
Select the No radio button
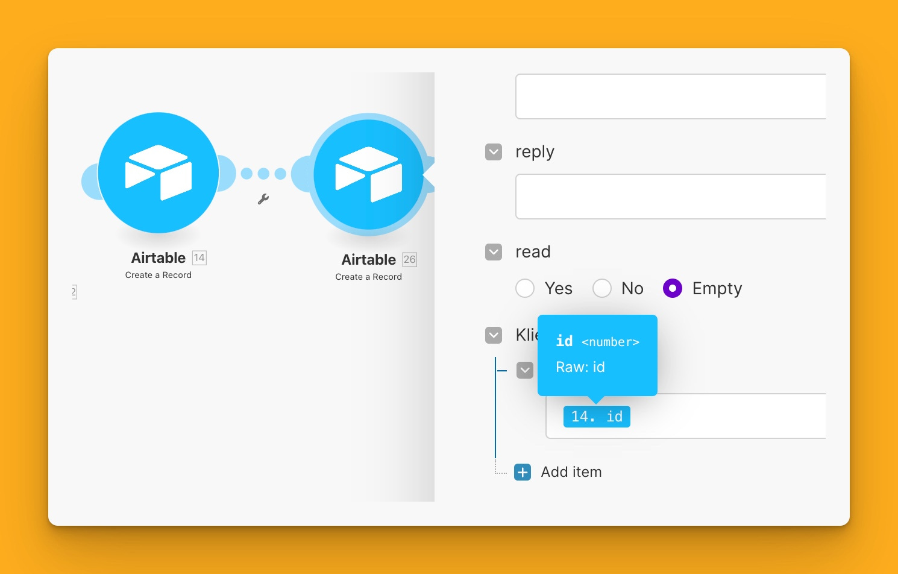(x=602, y=288)
